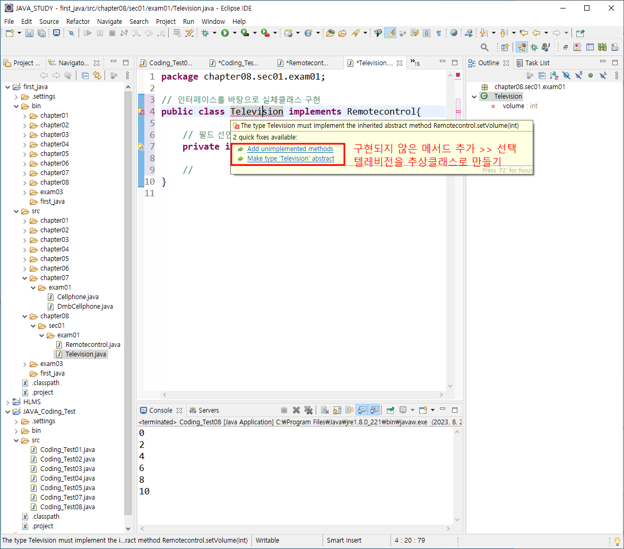Toggle Mark Occurrences highlighter icon

coord(391,33)
